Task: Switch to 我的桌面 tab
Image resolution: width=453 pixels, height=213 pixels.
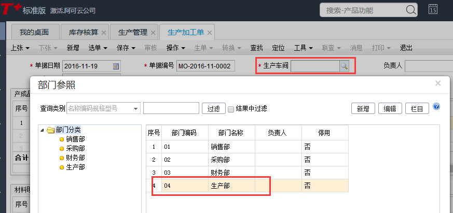Action: [x=34, y=32]
